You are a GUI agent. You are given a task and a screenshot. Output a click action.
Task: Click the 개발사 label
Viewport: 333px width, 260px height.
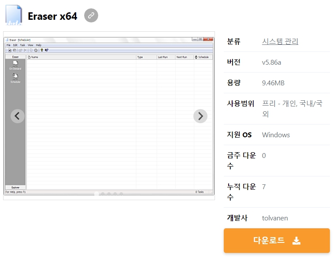(x=237, y=218)
